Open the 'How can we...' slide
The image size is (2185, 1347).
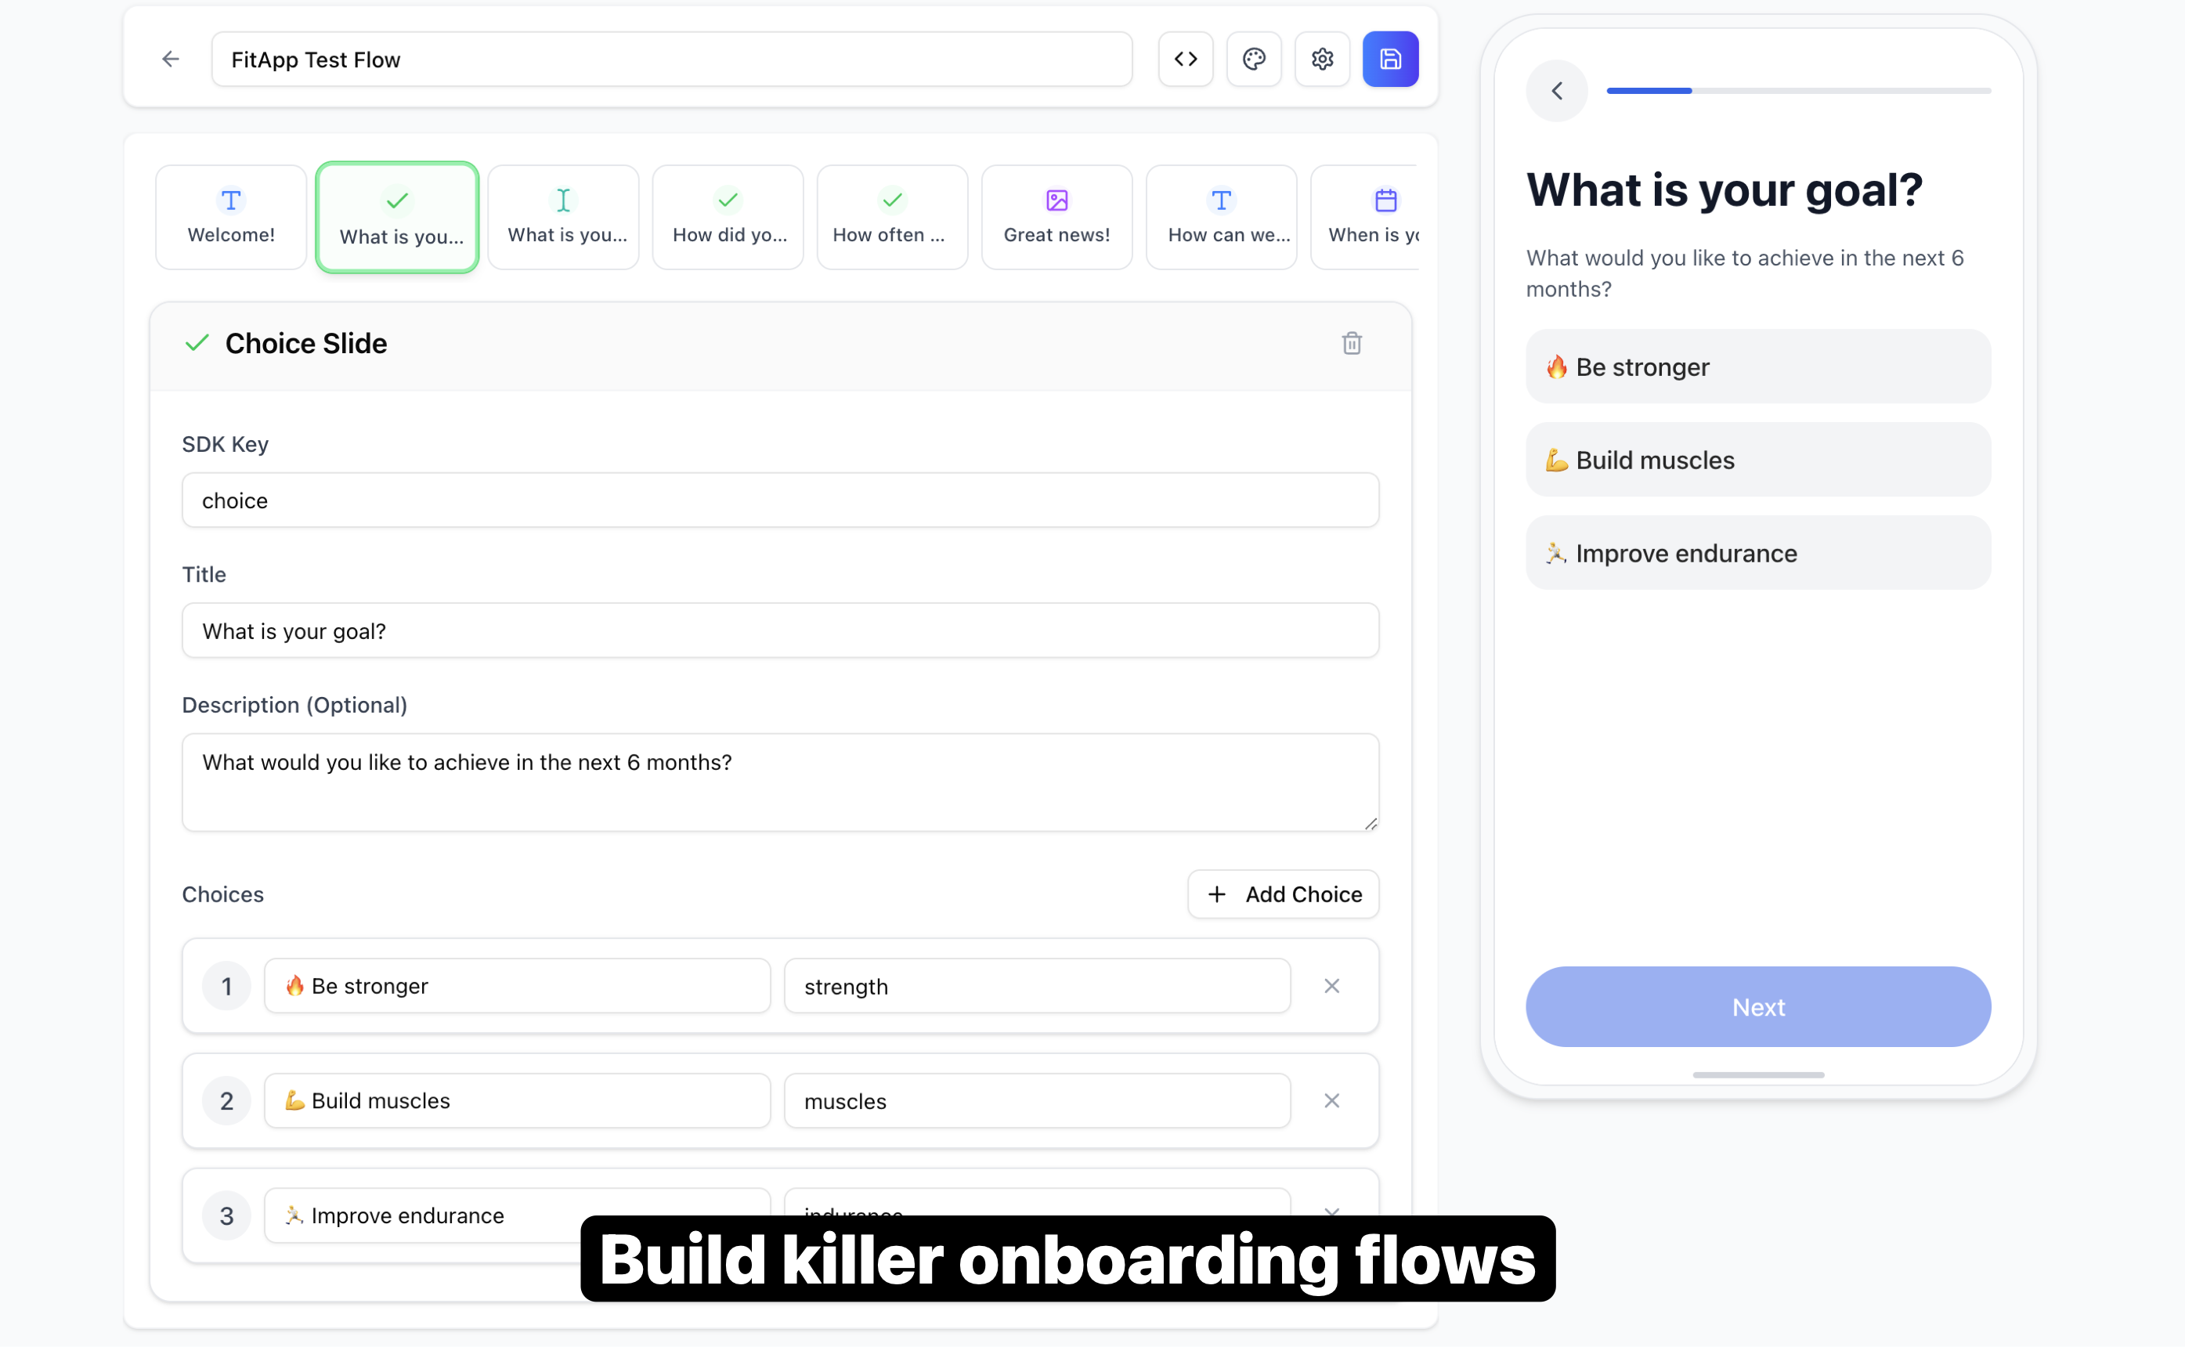pos(1221,218)
